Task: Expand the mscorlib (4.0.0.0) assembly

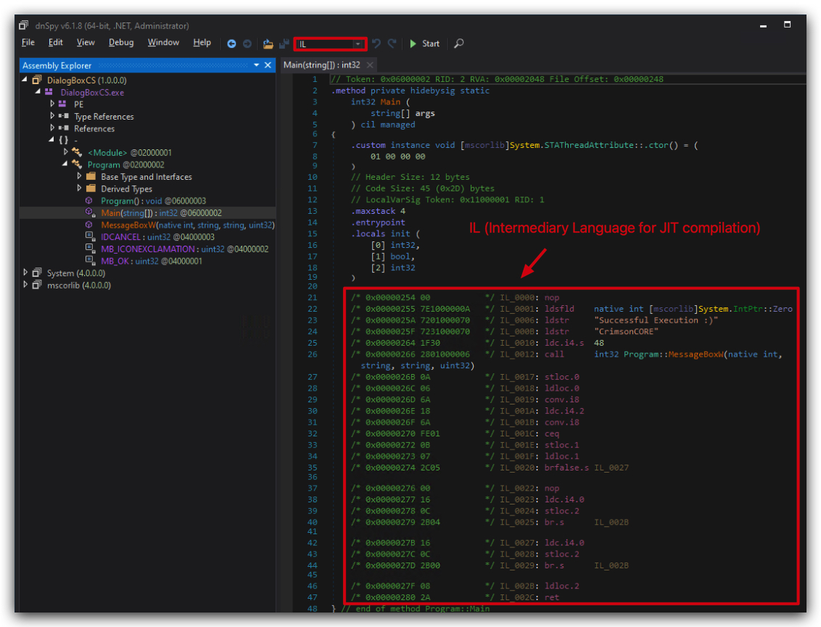Action: pyautogui.click(x=25, y=285)
